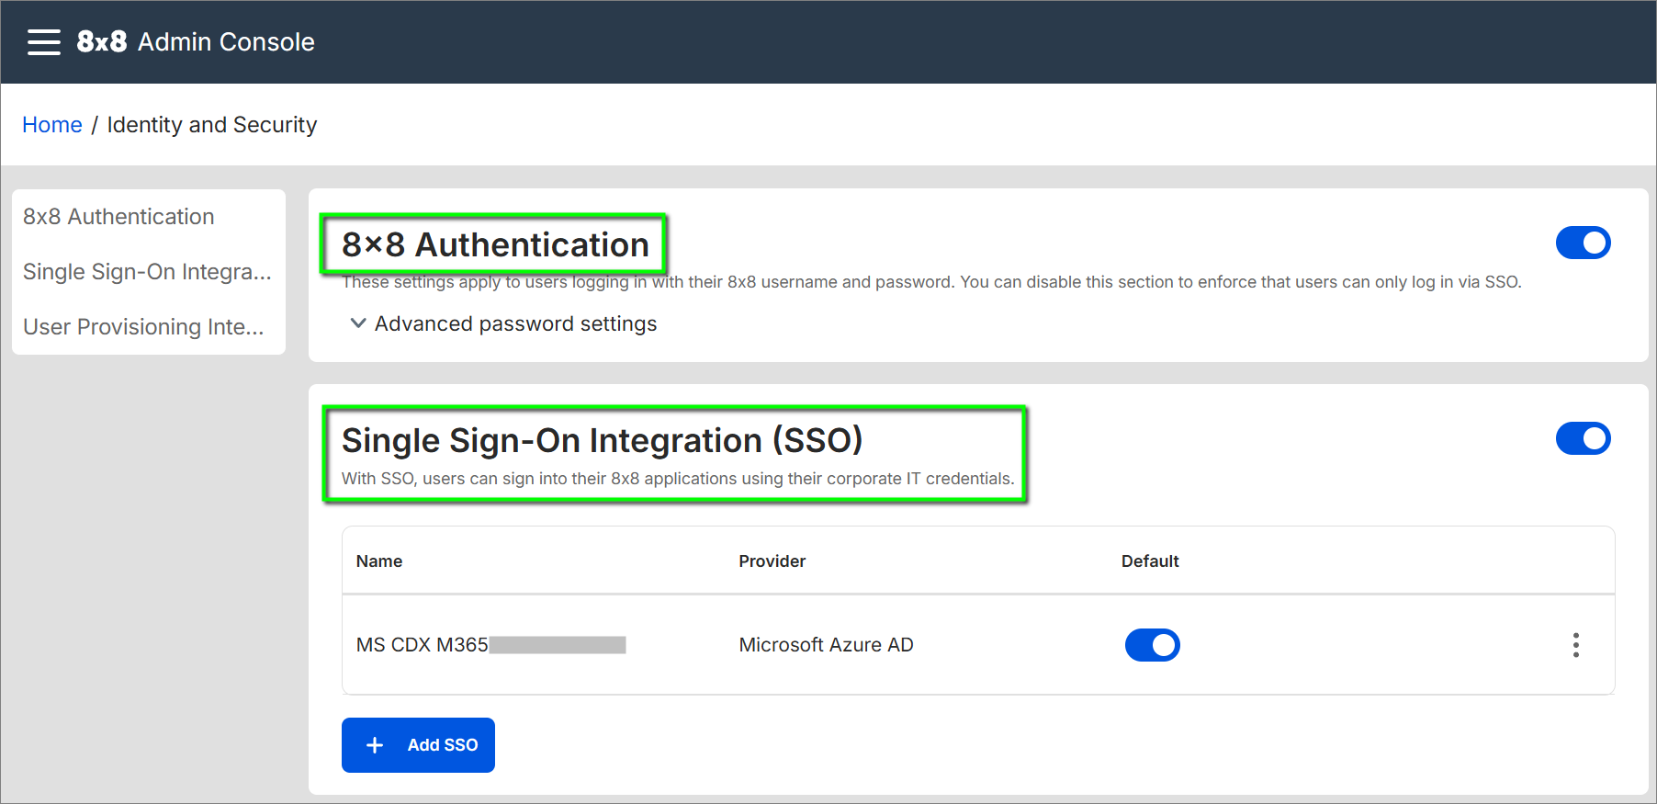The image size is (1657, 804).
Task: Click the 8x8 logo in header
Action: coord(101,42)
